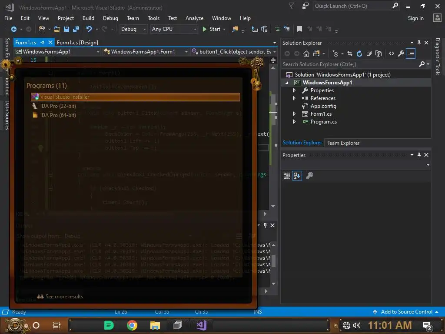Click See more results in search popup
This screenshot has width=445, height=334.
coord(60,297)
